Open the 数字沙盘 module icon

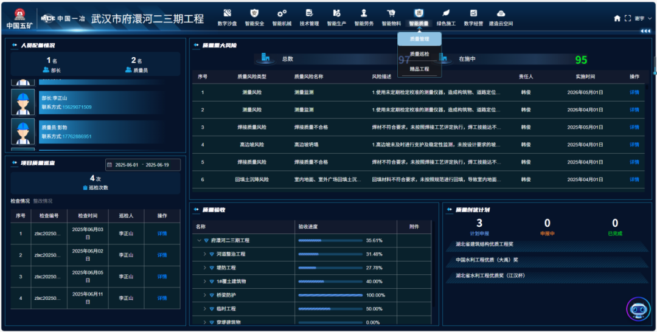pos(227,13)
